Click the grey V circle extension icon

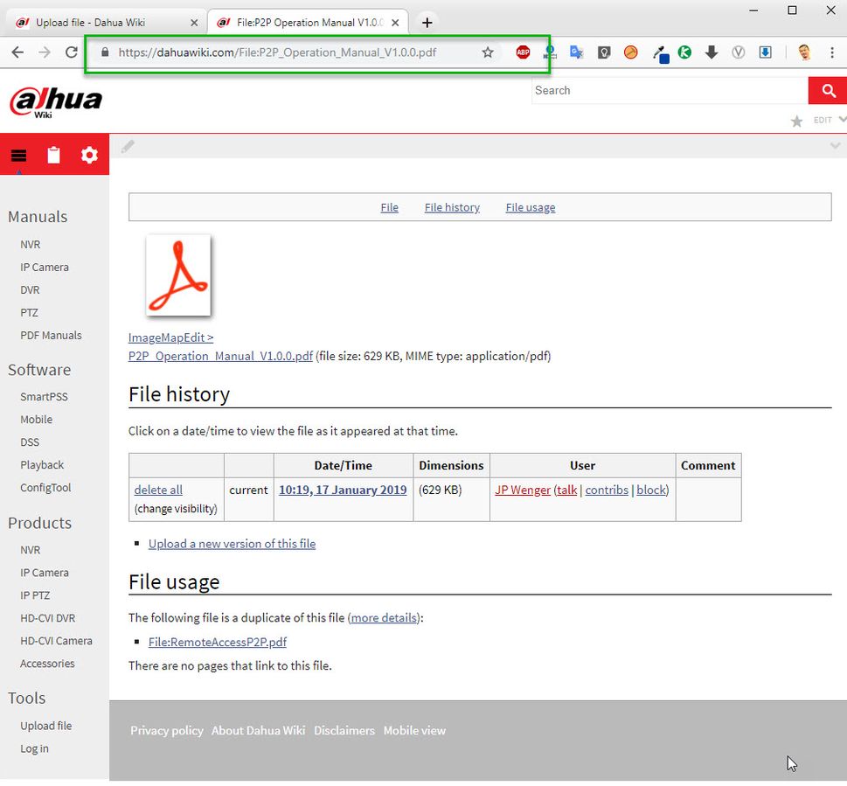pos(739,52)
